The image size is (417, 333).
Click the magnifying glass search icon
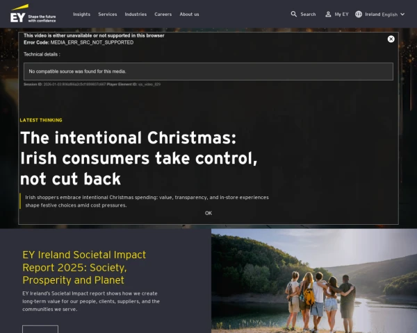coord(293,14)
